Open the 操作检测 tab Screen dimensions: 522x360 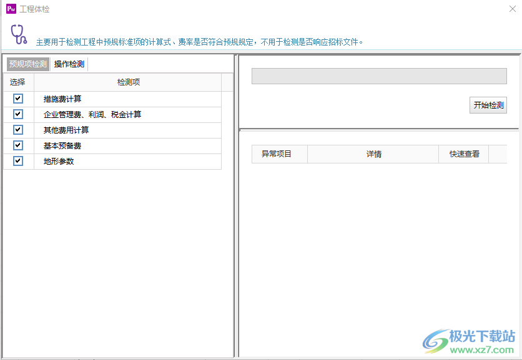(69, 64)
